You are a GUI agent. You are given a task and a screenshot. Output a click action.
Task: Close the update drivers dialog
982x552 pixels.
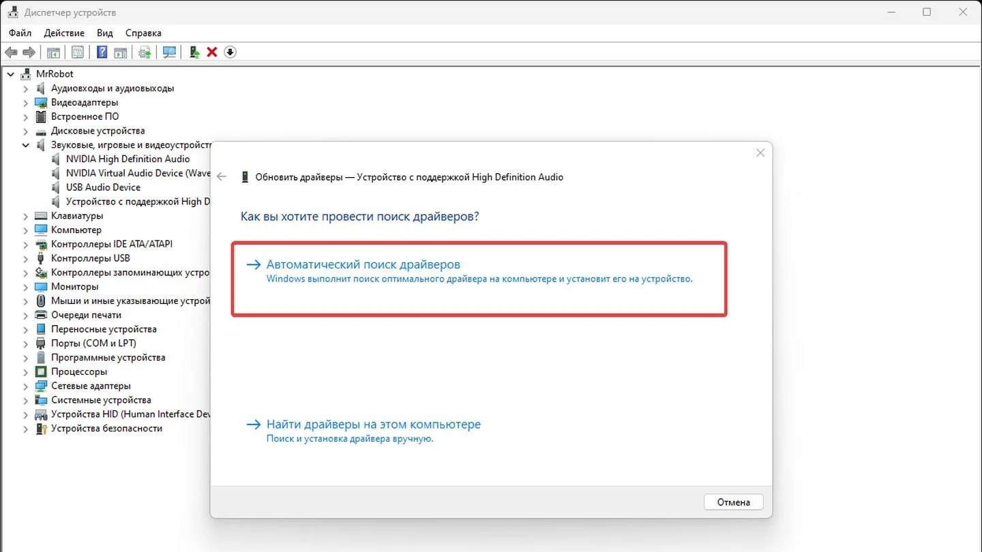[760, 153]
